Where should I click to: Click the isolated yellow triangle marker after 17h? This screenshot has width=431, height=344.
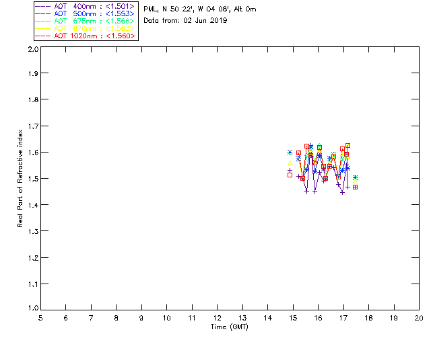[x=355, y=181]
